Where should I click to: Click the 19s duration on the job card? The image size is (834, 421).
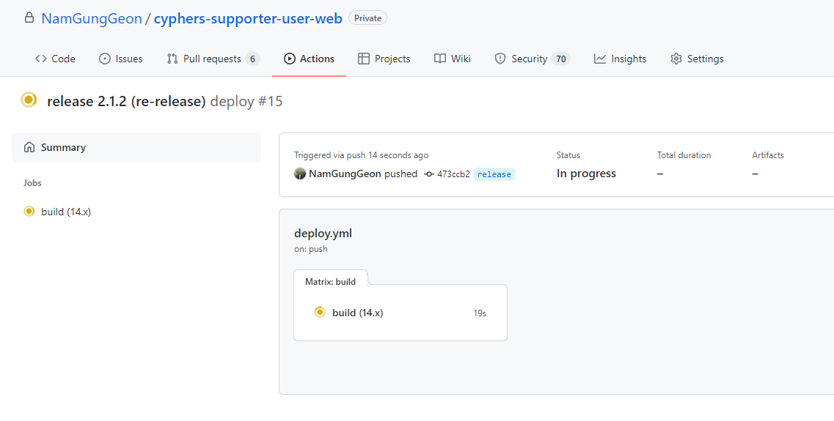tap(480, 313)
